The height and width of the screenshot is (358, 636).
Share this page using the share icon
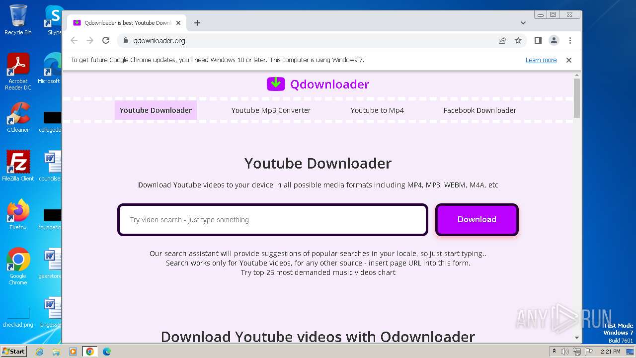point(502,40)
